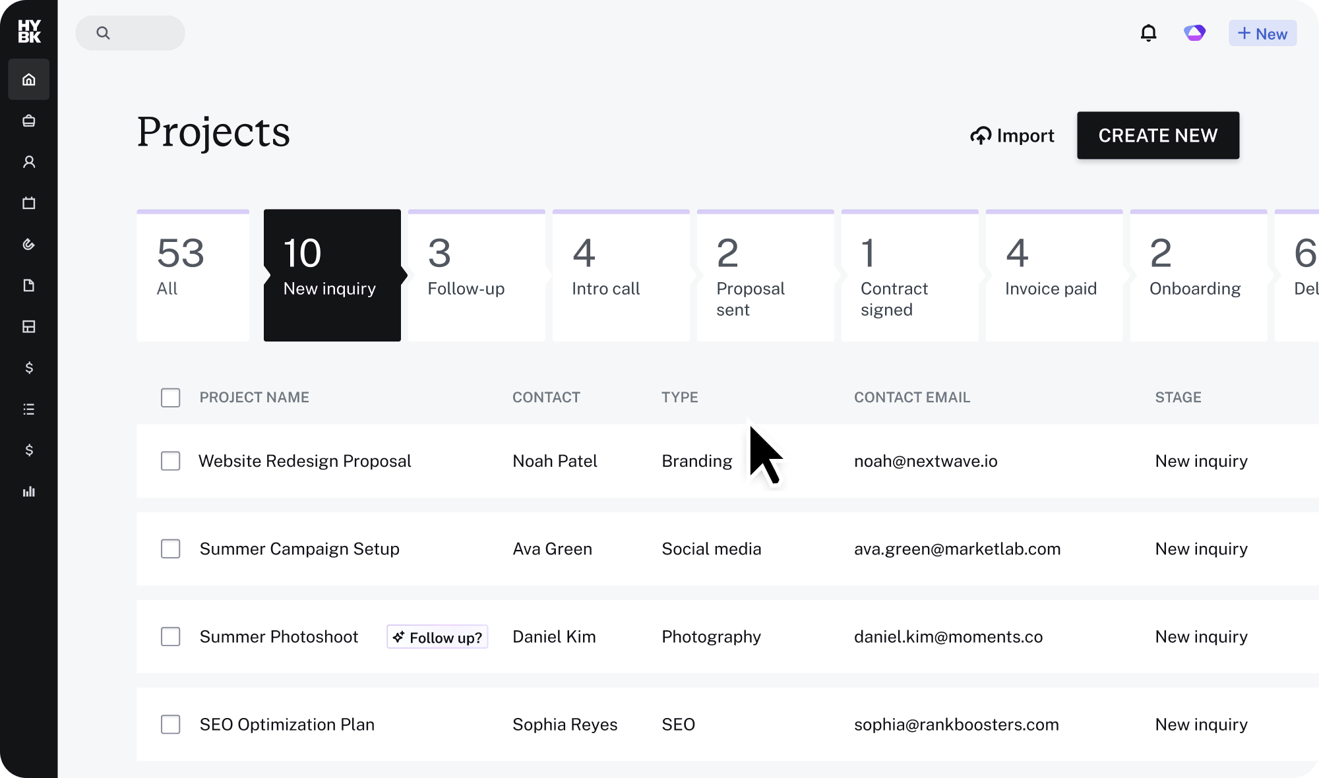This screenshot has width=1319, height=778.
Task: Show the Proposal sent stage tab
Action: [765, 276]
